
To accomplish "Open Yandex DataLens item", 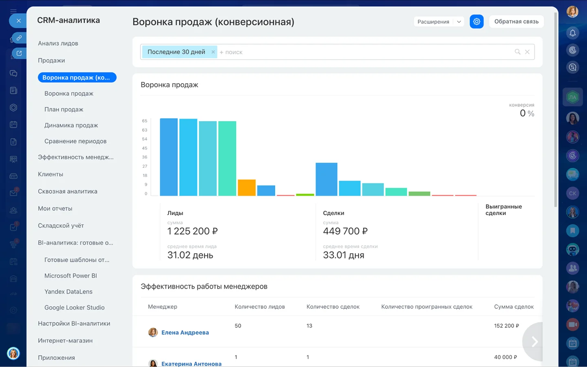I will [x=68, y=292].
